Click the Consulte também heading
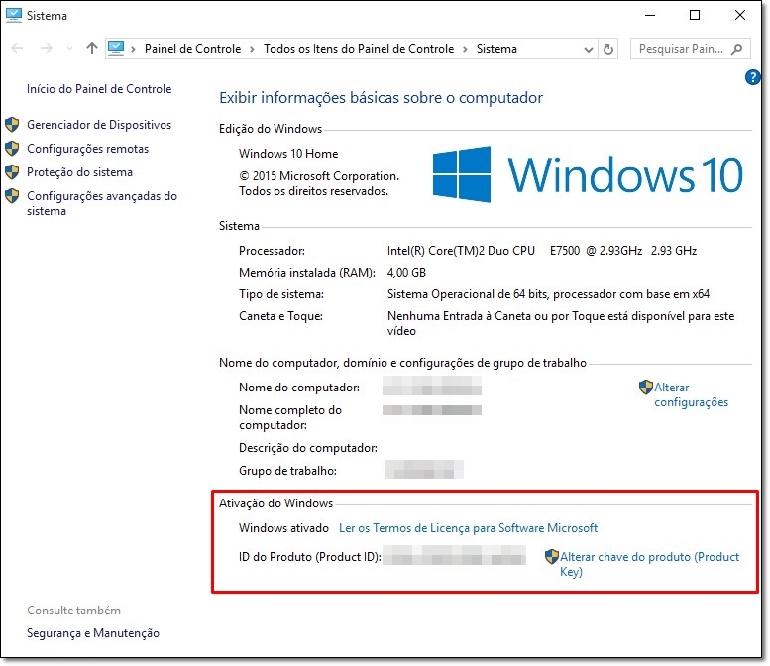This screenshot has height=666, width=770. point(73,610)
